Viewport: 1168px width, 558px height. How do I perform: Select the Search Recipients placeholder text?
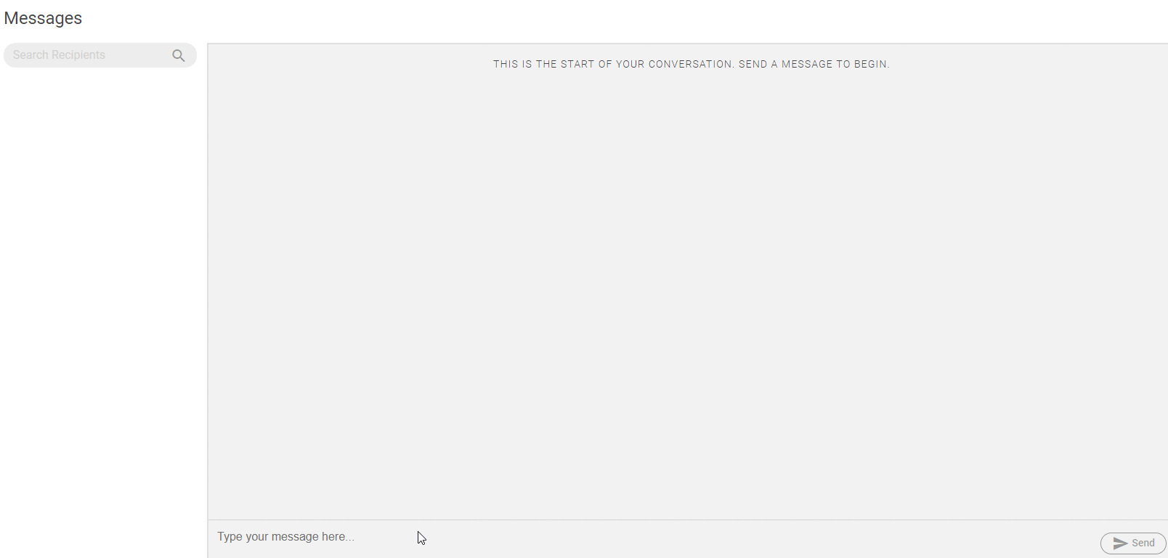[59, 55]
